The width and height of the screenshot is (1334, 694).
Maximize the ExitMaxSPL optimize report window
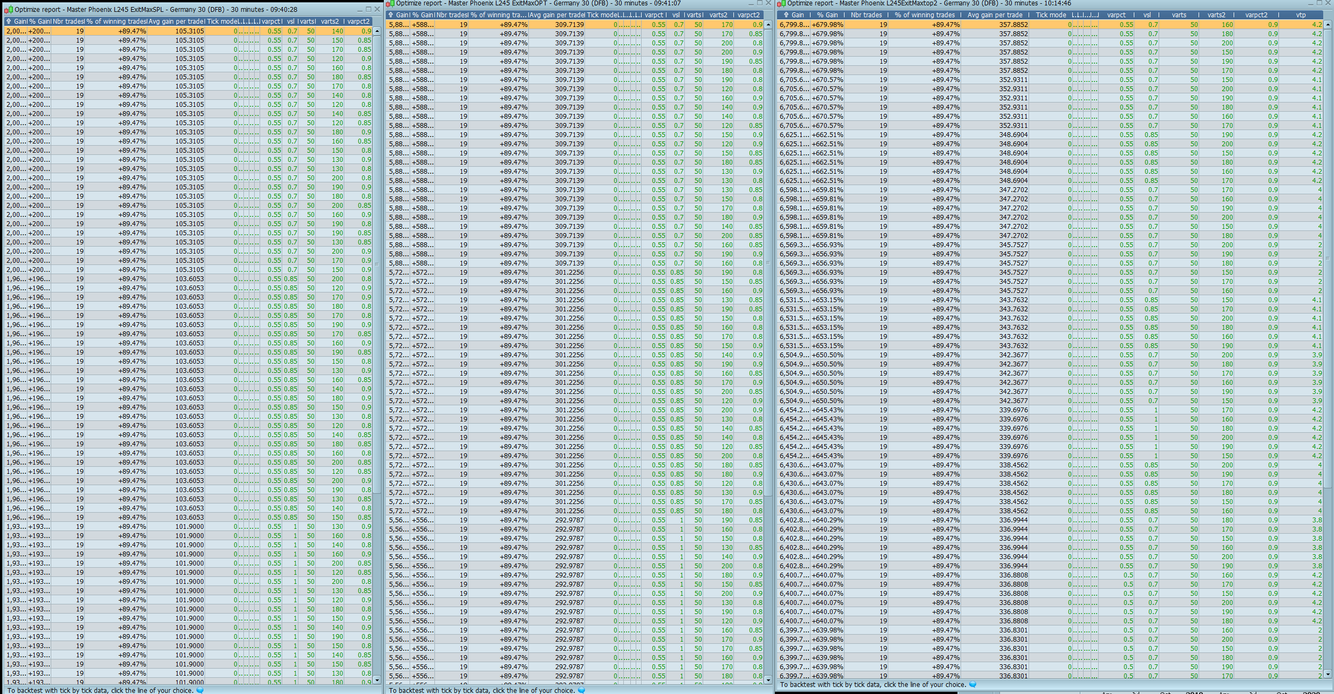(368, 9)
